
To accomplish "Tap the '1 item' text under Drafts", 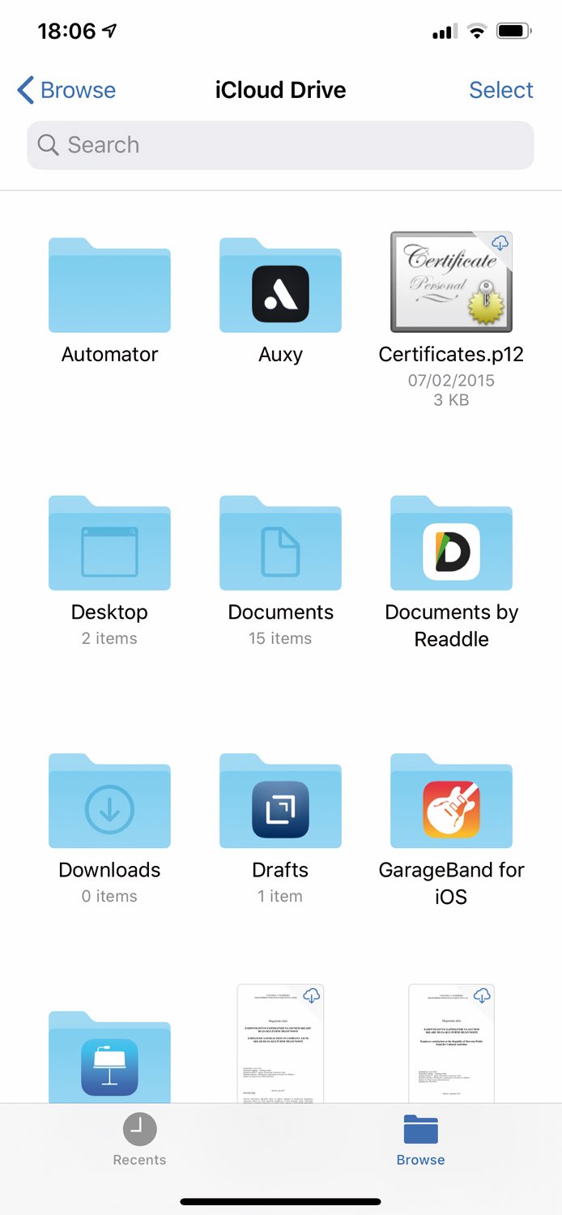I will 280,896.
